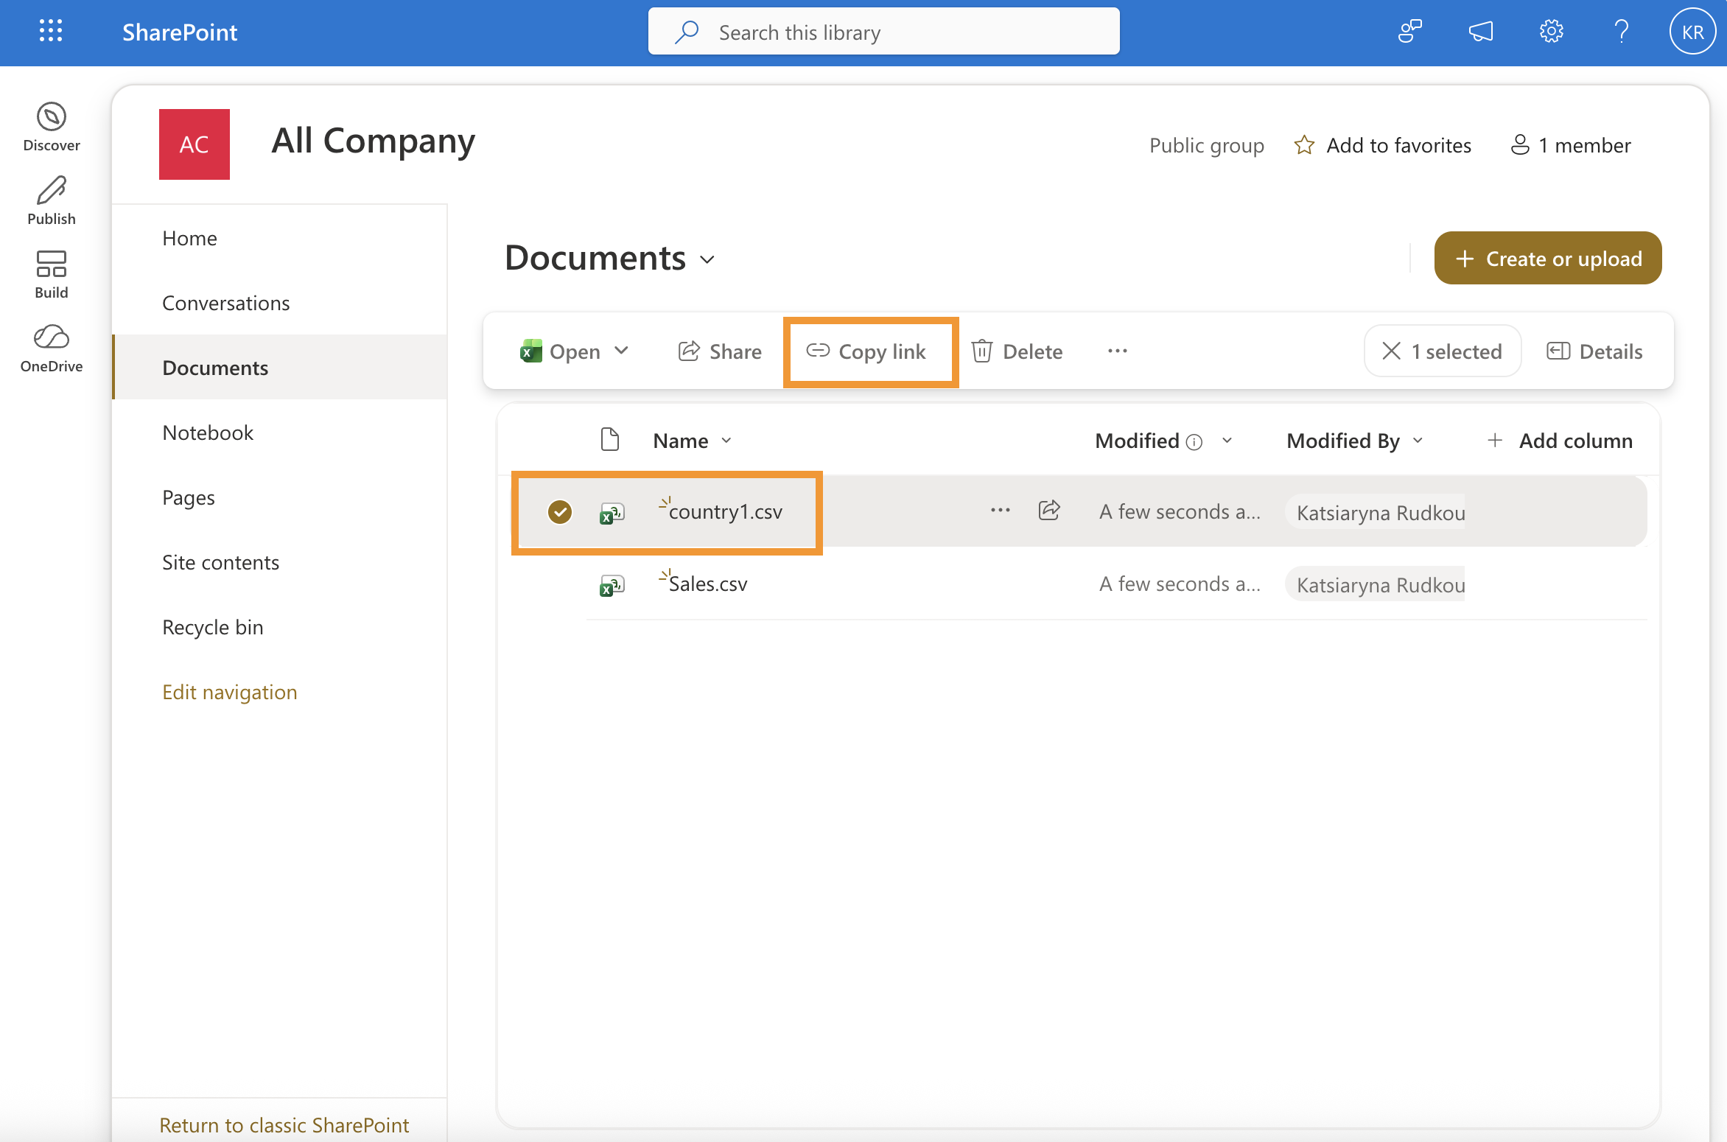The height and width of the screenshot is (1142, 1727).
Task: Click the AC site logo tile
Action: click(195, 144)
